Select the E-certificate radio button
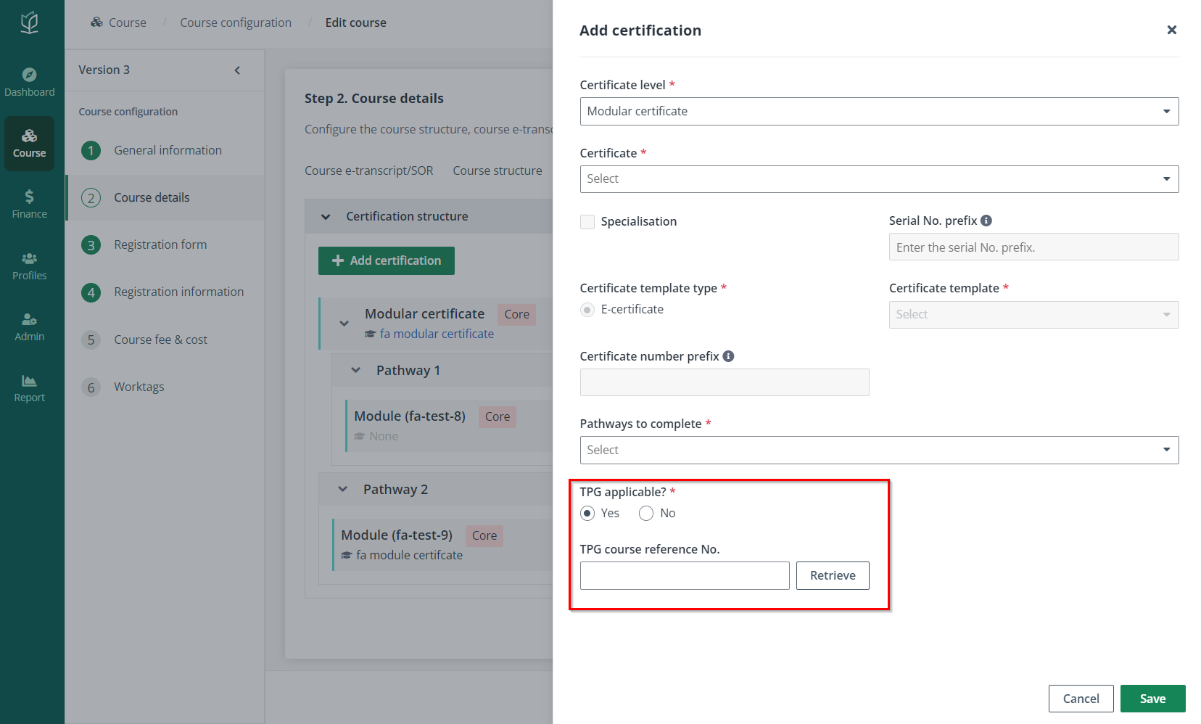Screen dimensions: 1201x724 tap(587, 310)
